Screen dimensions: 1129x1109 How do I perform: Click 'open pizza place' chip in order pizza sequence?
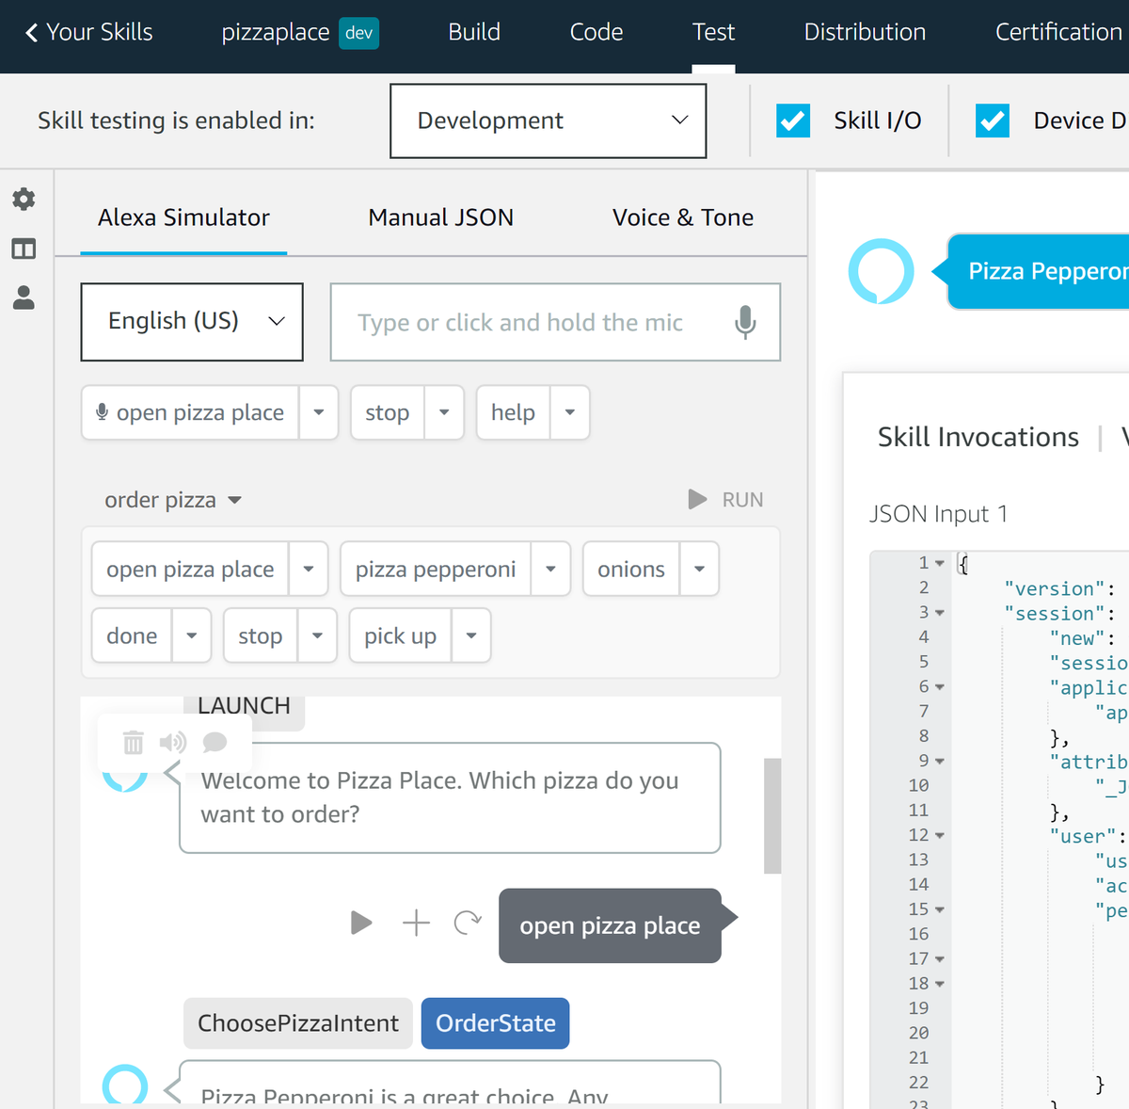point(190,569)
